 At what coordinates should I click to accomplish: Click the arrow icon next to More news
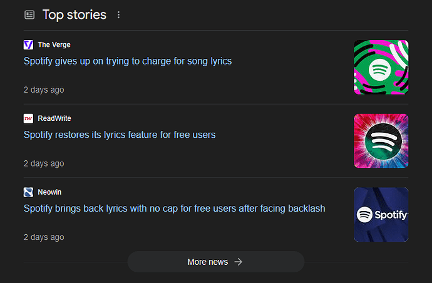point(239,262)
